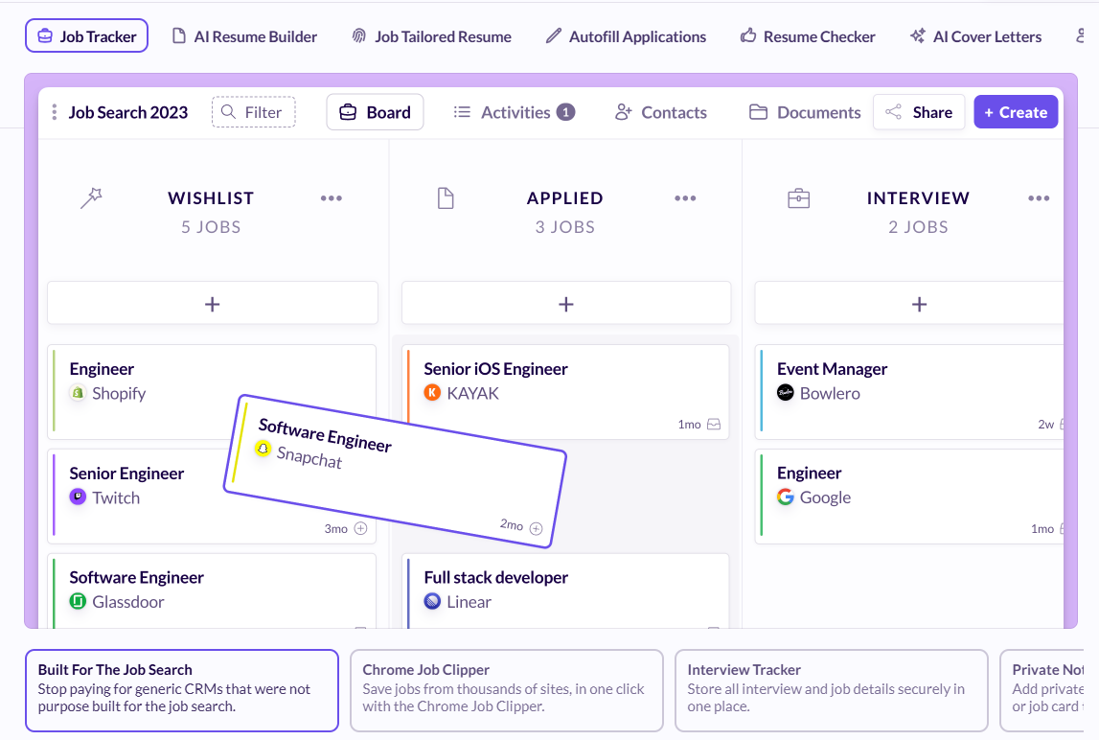Screen dimensions: 1099x740
Task: Click the briefcase icon on the Interview column
Action: coord(799,197)
